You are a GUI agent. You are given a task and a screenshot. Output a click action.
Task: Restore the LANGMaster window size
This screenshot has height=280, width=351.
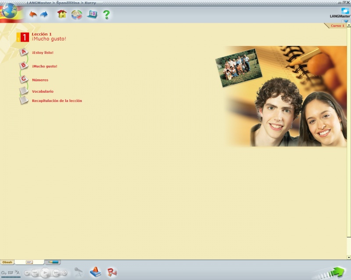[344, 3]
